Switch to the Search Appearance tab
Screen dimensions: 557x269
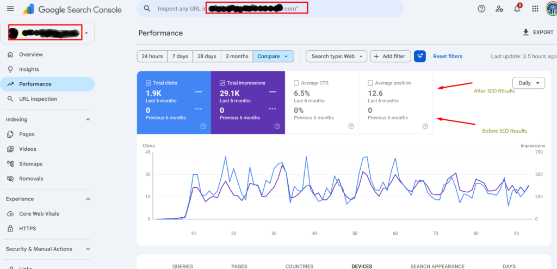[437, 266]
